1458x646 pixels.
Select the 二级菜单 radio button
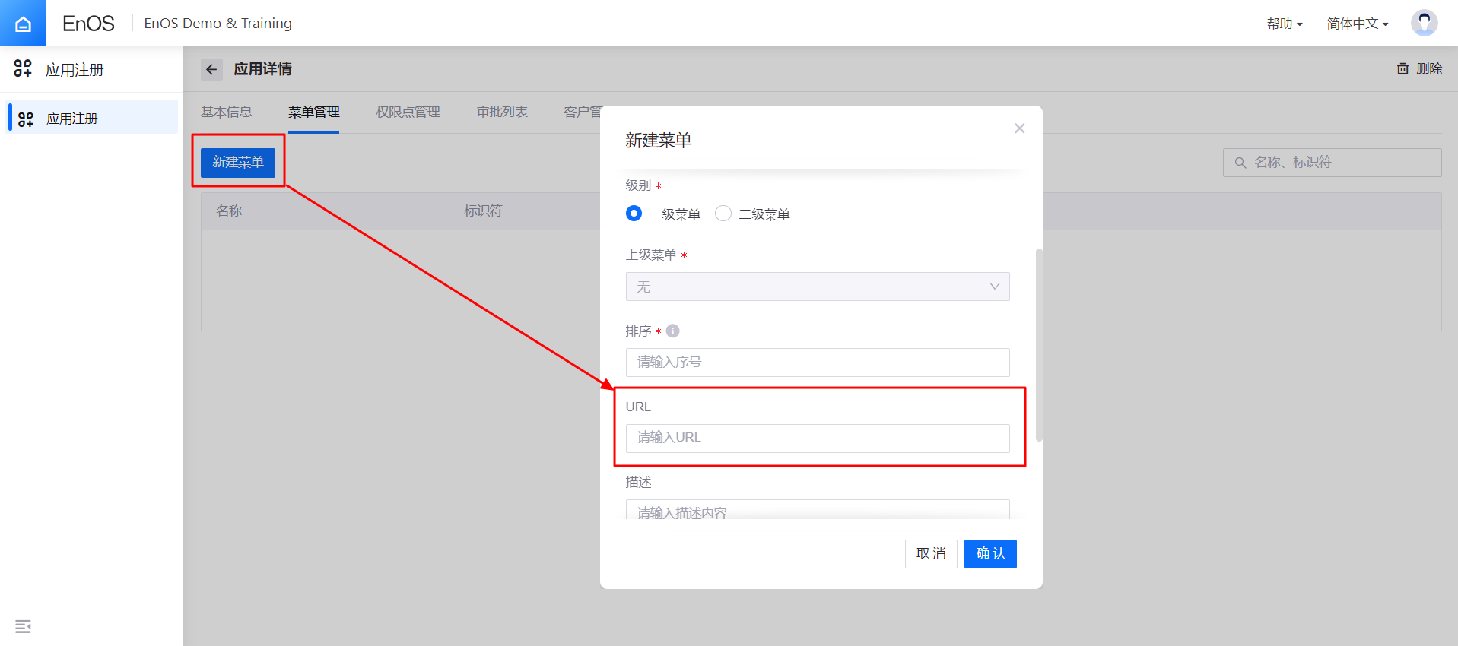pyautogui.click(x=723, y=214)
